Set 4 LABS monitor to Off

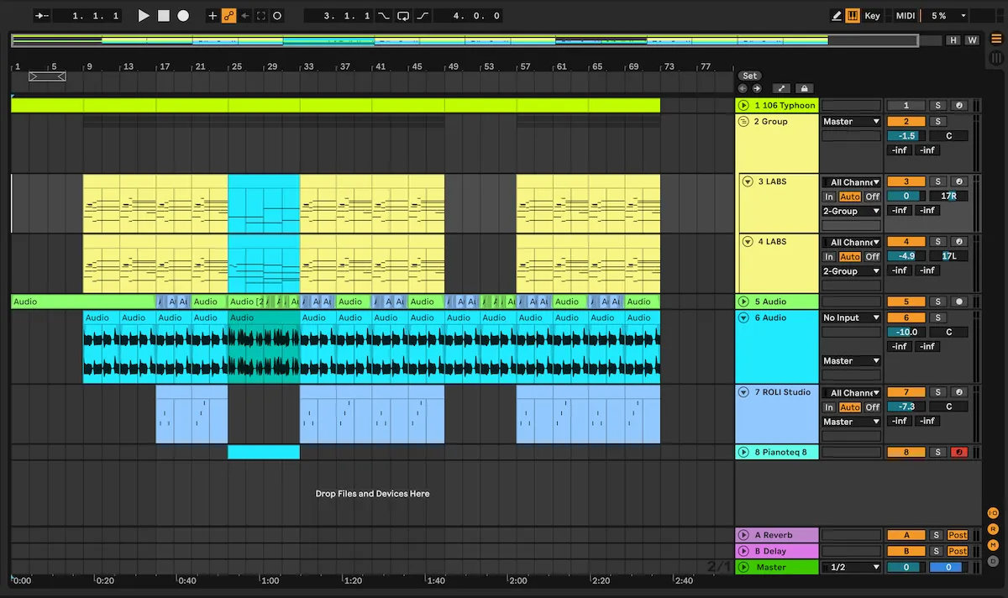873,257
